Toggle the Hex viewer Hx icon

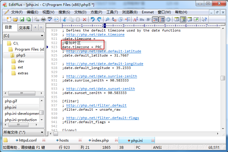point(142,19)
